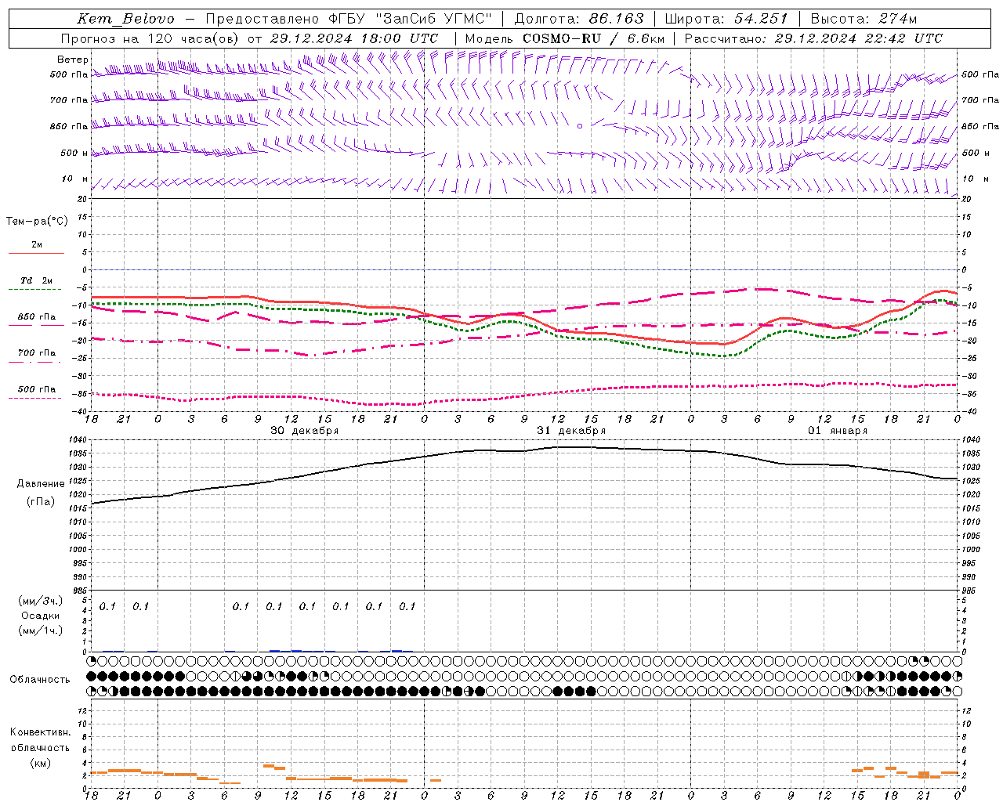Click the 700 гПа temperature legend entry

[37, 353]
